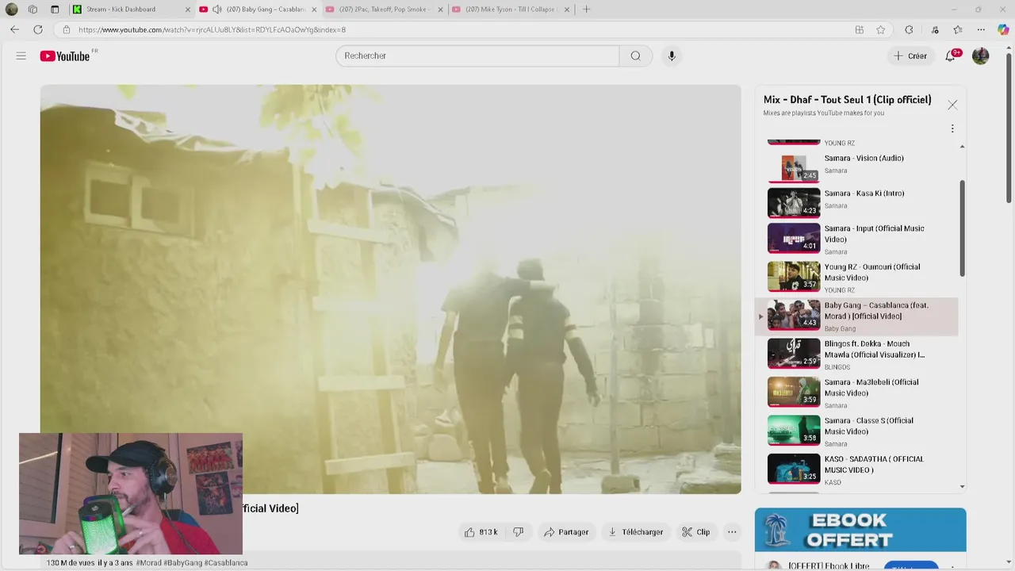Click playlist scrollbar up arrow
Image resolution: width=1015 pixels, height=571 pixels.
[x=963, y=147]
